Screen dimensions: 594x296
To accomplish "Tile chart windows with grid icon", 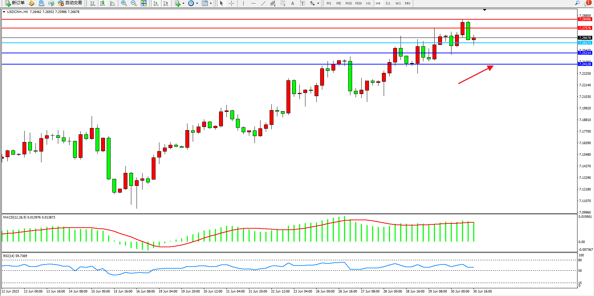I will coord(144,3).
